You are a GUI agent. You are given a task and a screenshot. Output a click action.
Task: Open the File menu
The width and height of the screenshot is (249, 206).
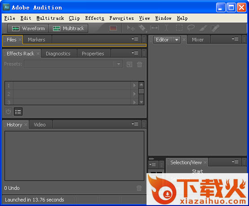[x=10, y=18]
